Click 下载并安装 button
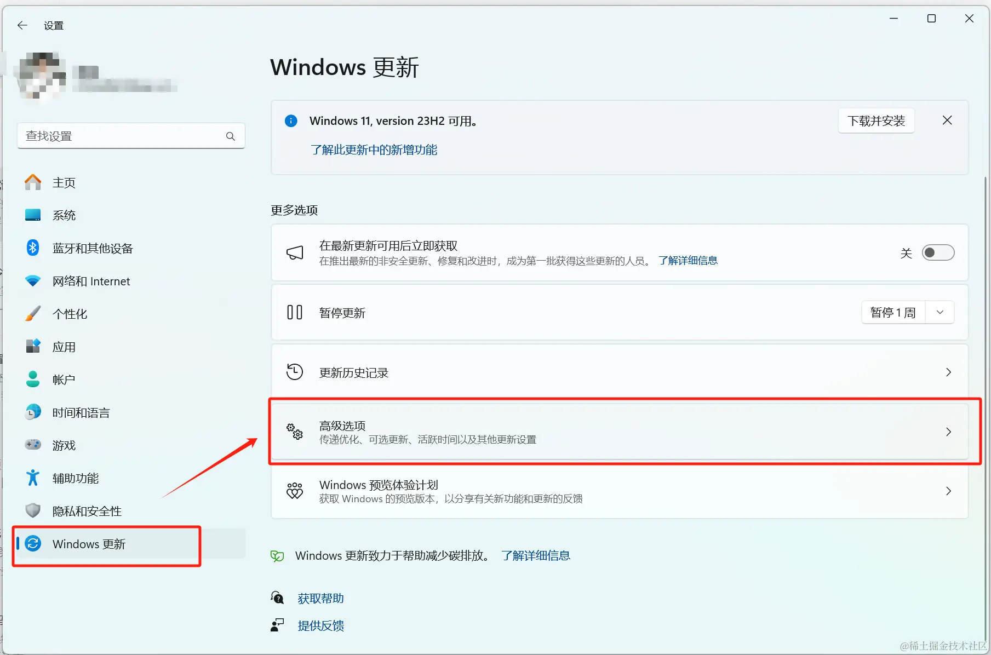991x655 pixels. pyautogui.click(x=876, y=120)
